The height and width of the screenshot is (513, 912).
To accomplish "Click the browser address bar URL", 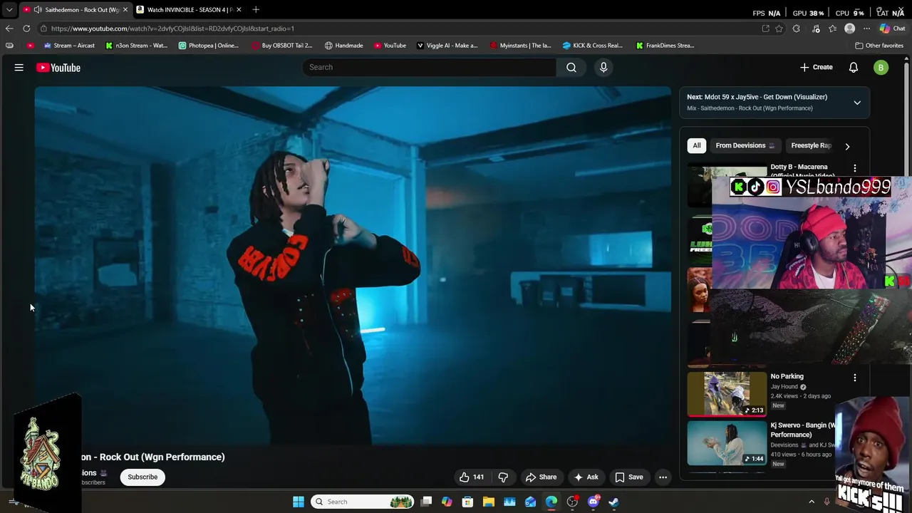I will 172,28.
